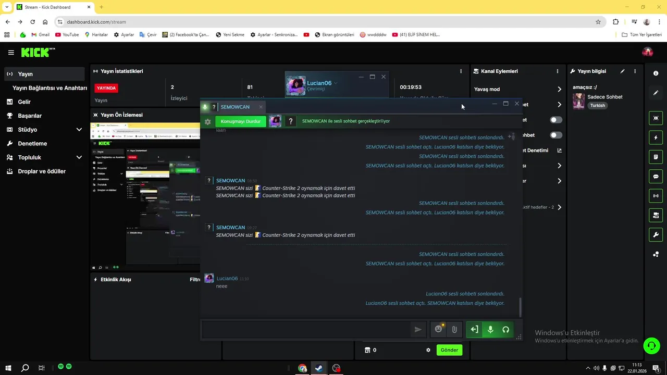Open the info icon in right sidebar
667x375 pixels.
tap(656, 73)
